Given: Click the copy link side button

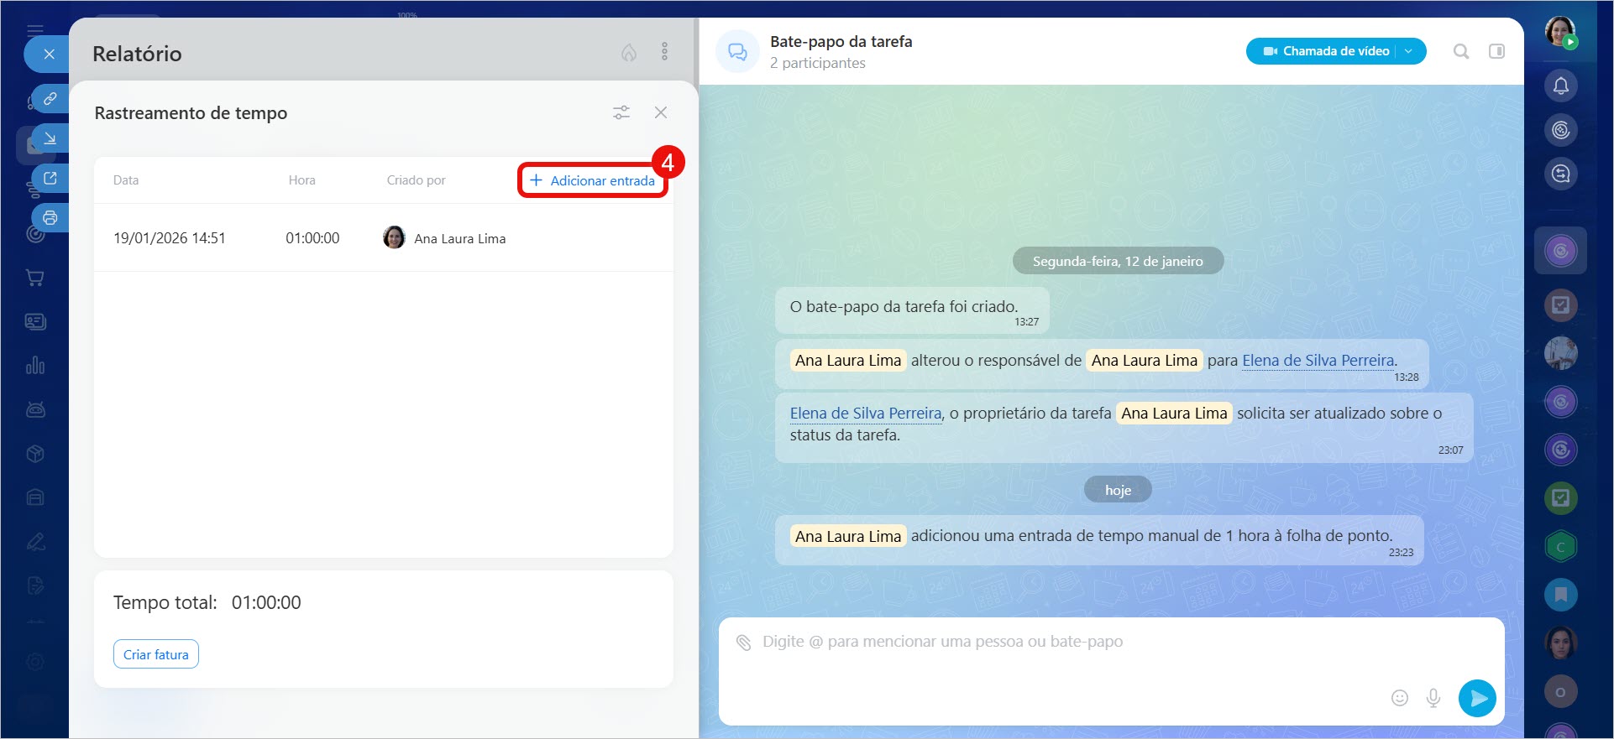Looking at the screenshot, I should point(50,99).
